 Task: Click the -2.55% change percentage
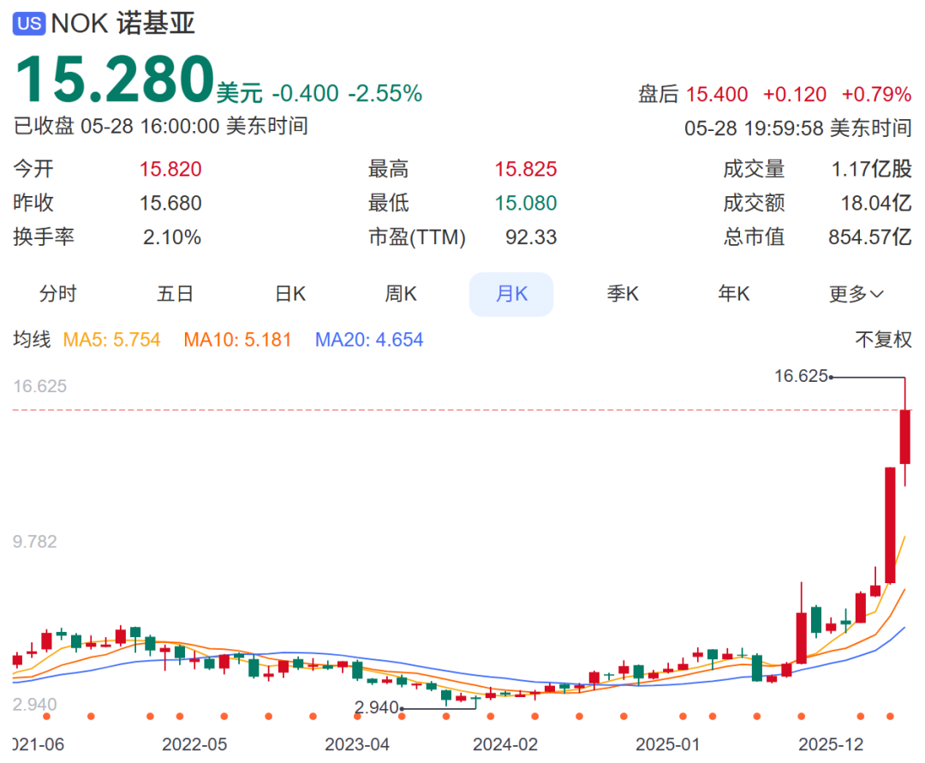pos(385,93)
